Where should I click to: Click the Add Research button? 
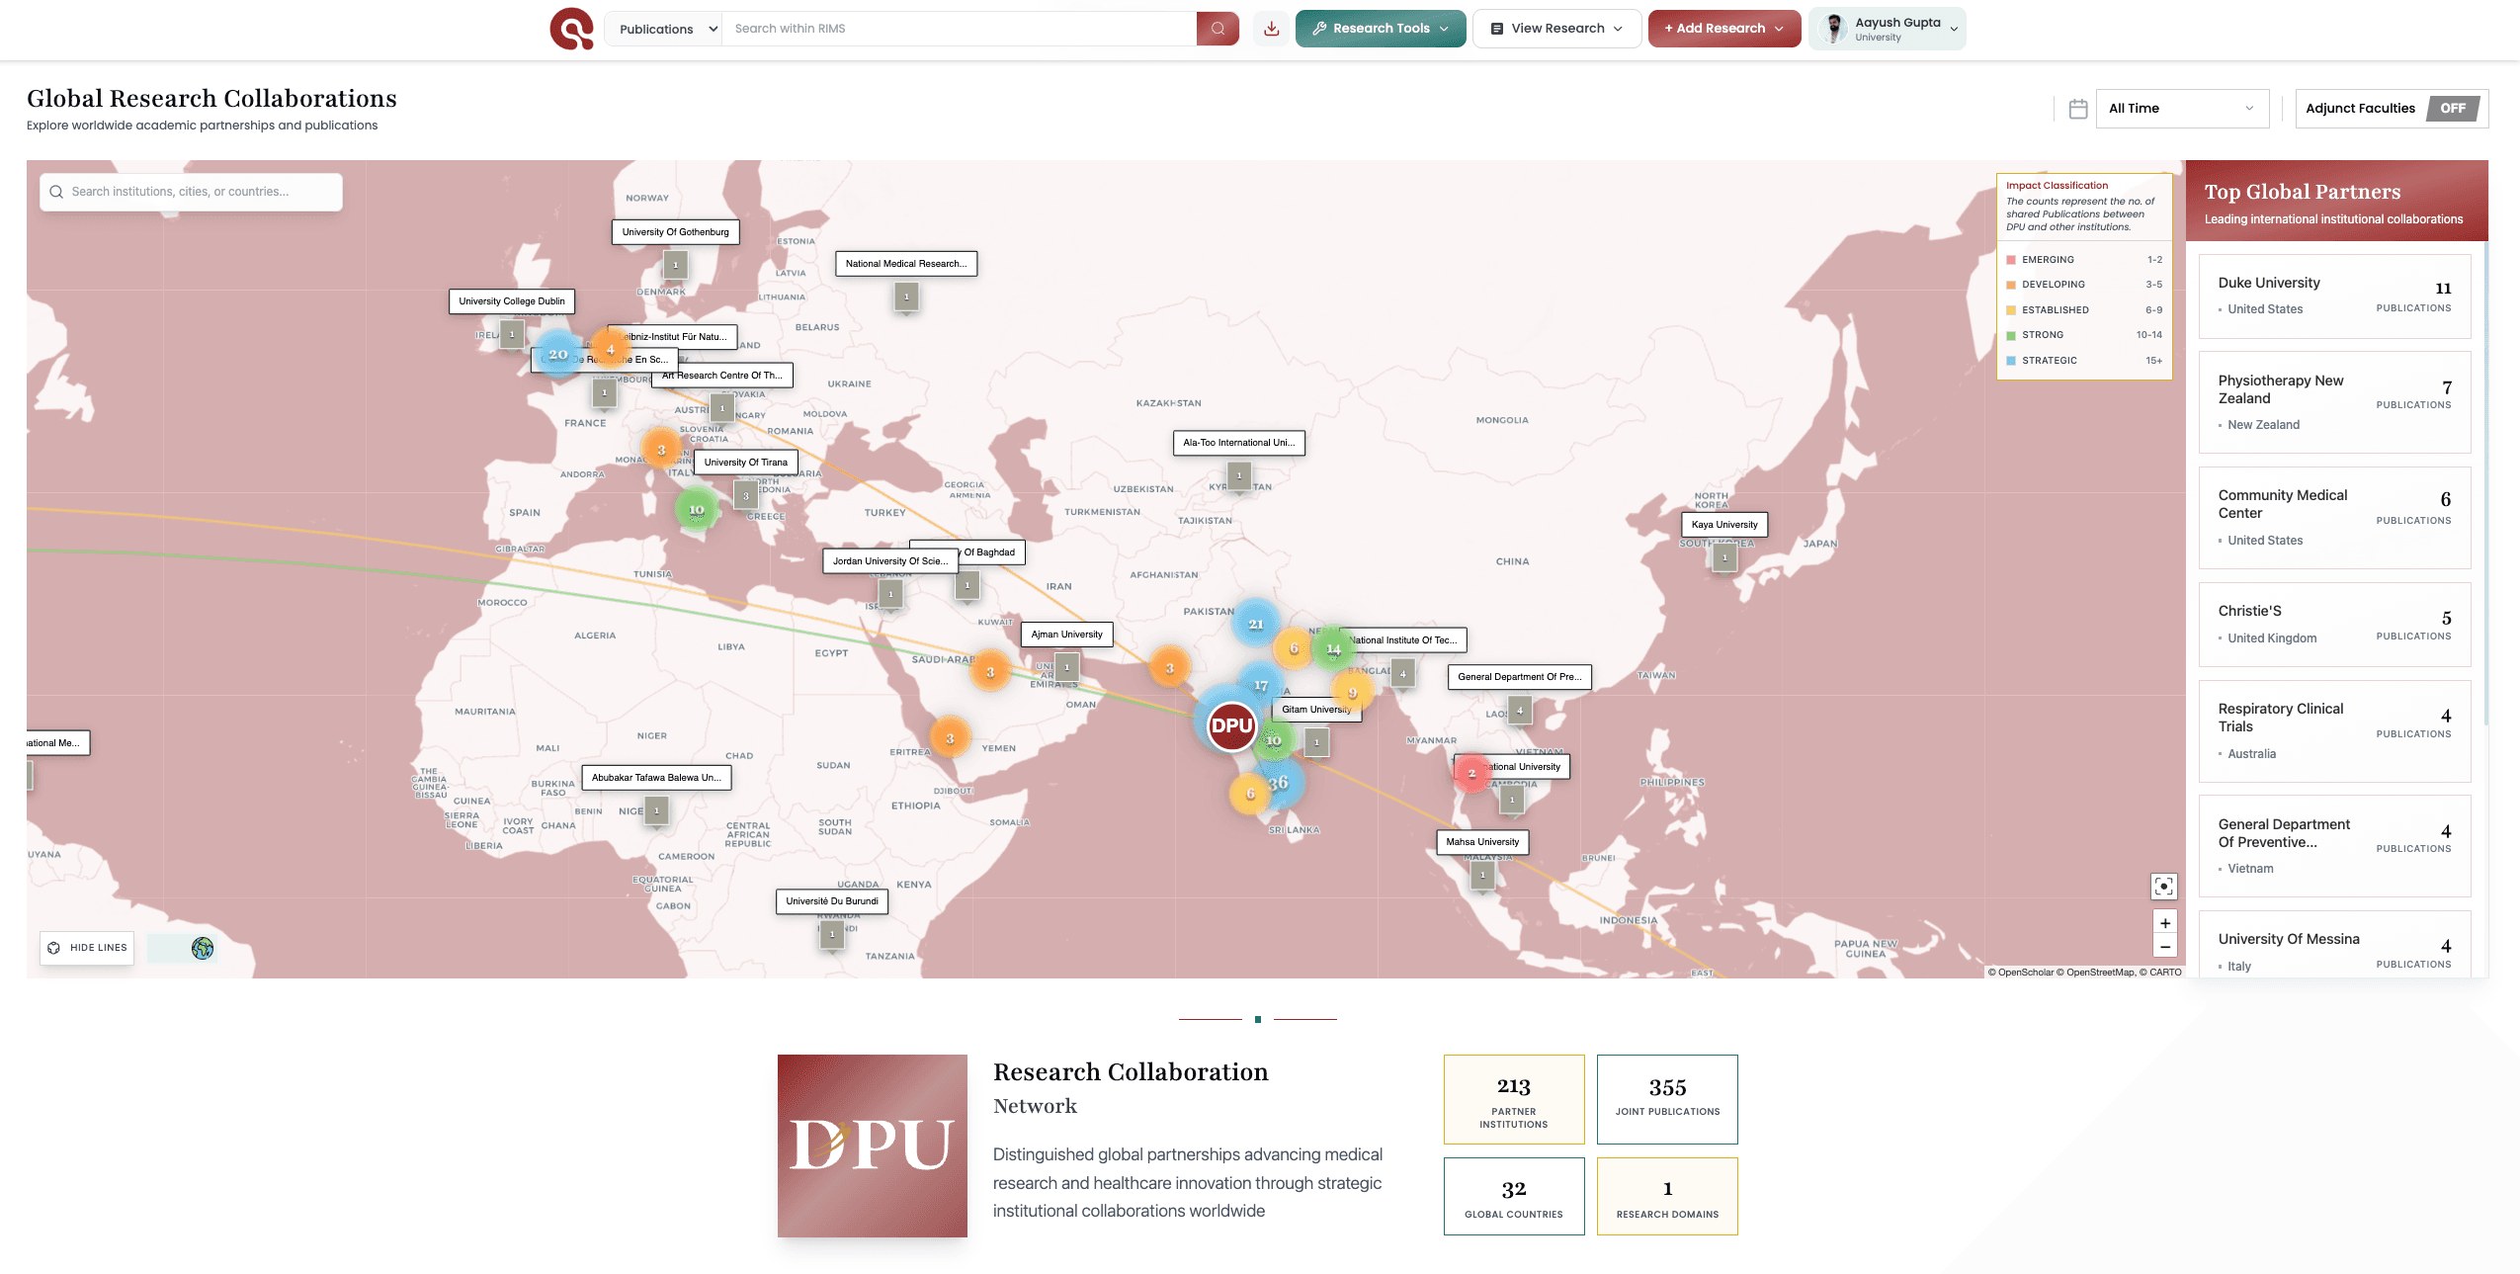[x=1723, y=29]
